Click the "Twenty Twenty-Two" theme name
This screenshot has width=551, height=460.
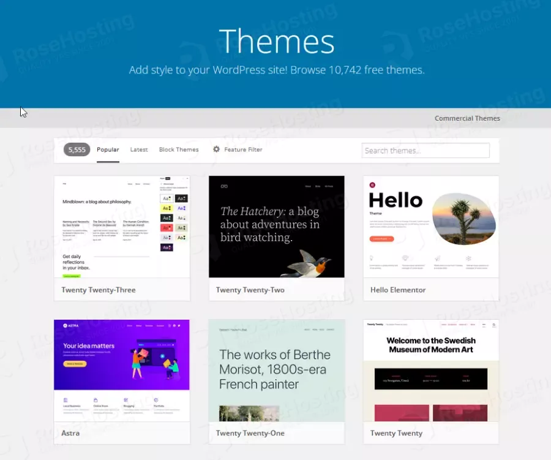click(250, 290)
